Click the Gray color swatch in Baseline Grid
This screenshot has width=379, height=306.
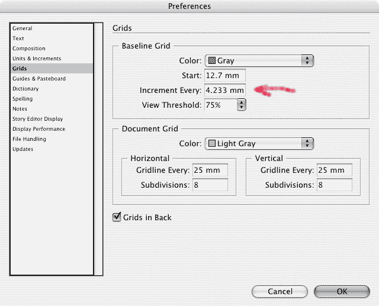(x=212, y=60)
